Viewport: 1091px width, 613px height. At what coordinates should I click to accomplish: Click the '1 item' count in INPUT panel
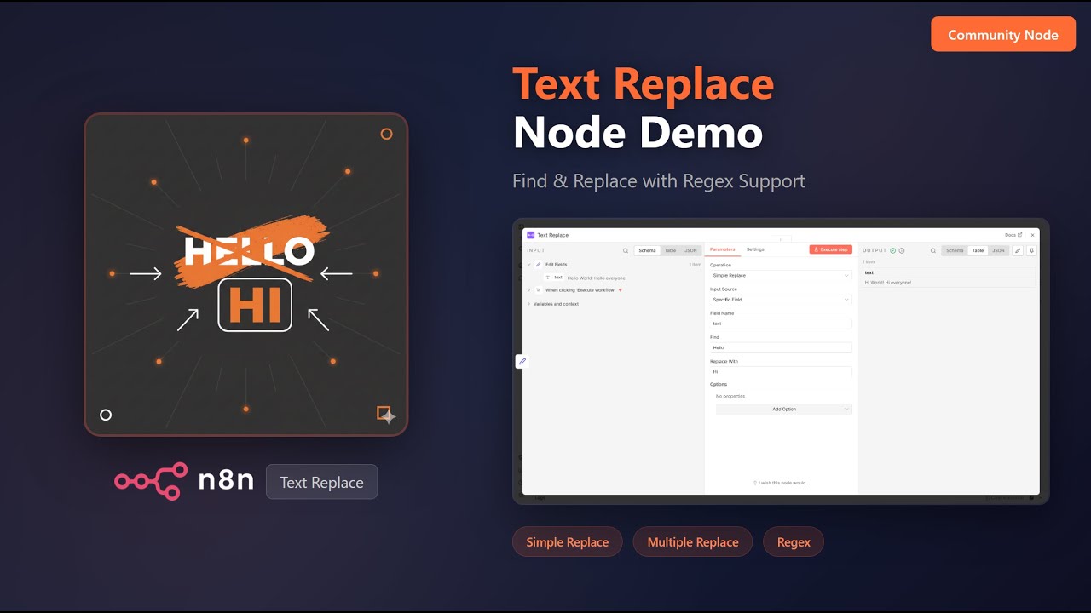[695, 265]
